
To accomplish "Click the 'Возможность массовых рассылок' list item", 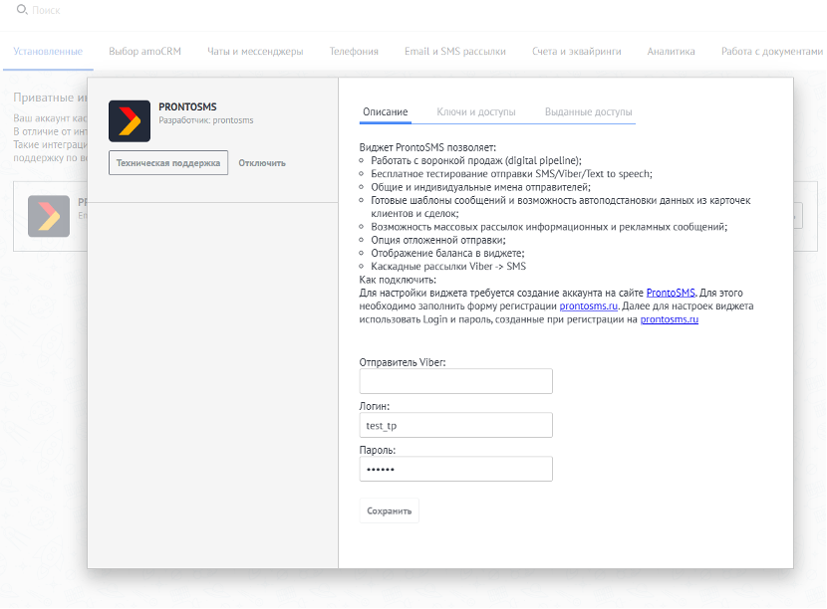I will click(549, 227).
